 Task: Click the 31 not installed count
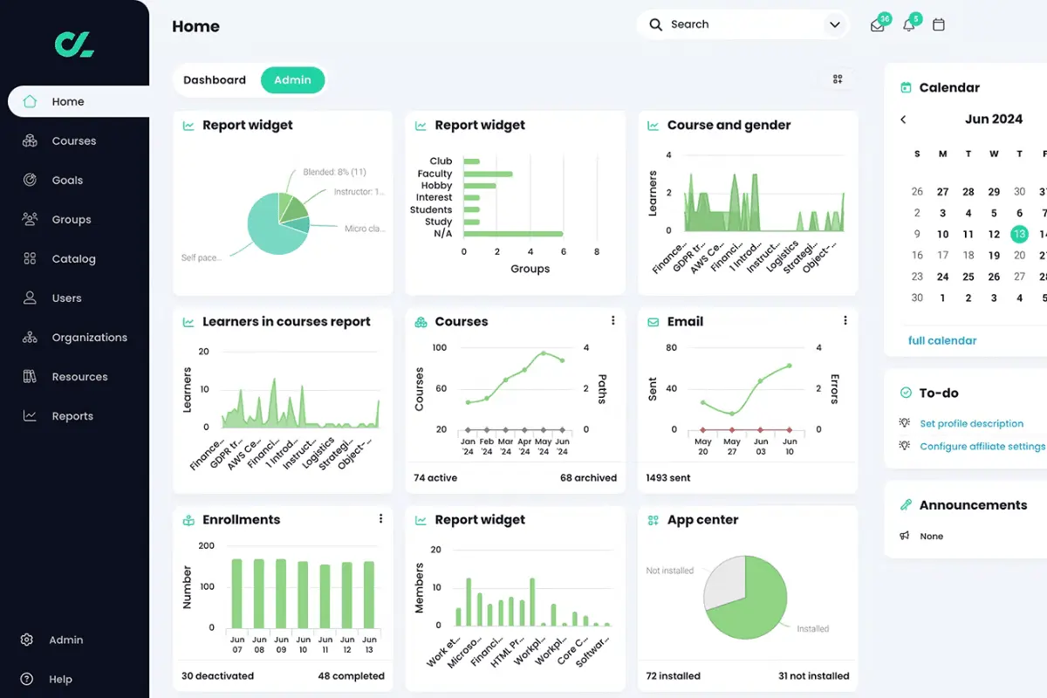(x=814, y=675)
